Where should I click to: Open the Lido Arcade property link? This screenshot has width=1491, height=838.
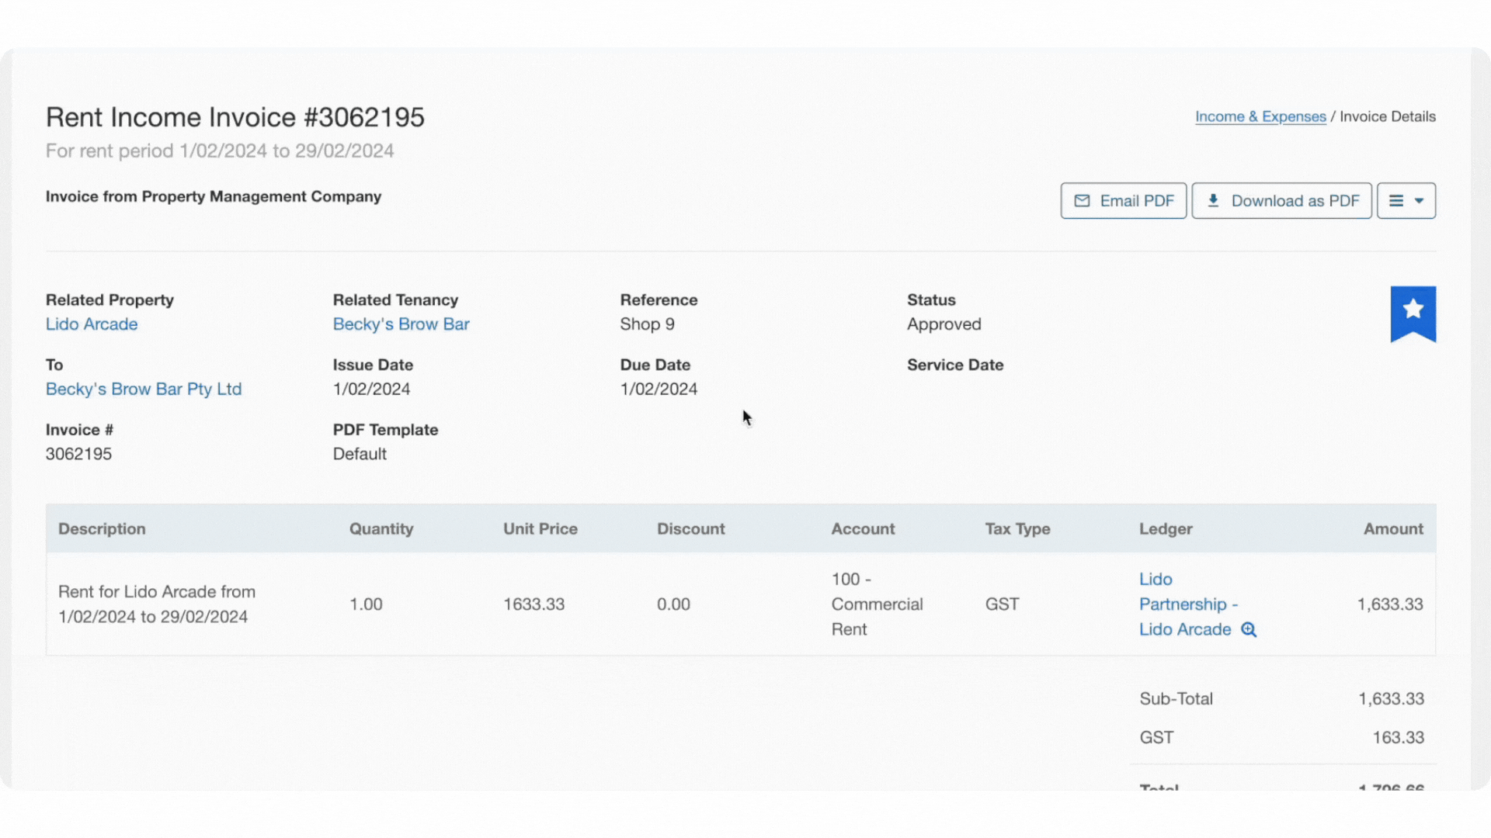(92, 324)
